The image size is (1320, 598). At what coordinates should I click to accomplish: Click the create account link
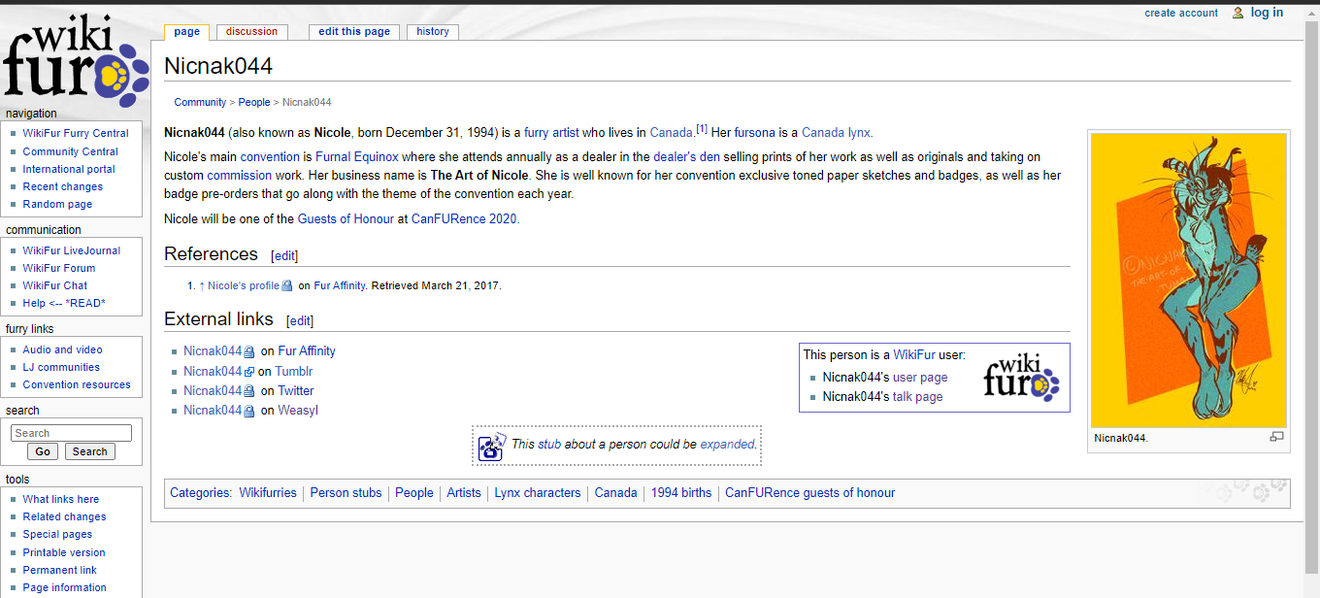click(x=1181, y=13)
